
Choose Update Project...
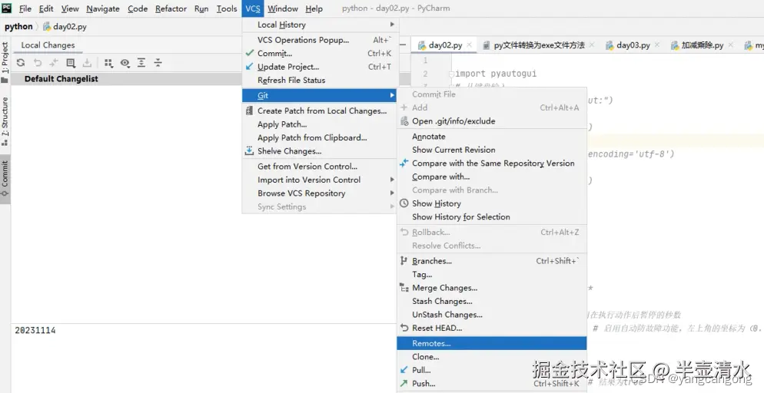[x=320, y=67]
